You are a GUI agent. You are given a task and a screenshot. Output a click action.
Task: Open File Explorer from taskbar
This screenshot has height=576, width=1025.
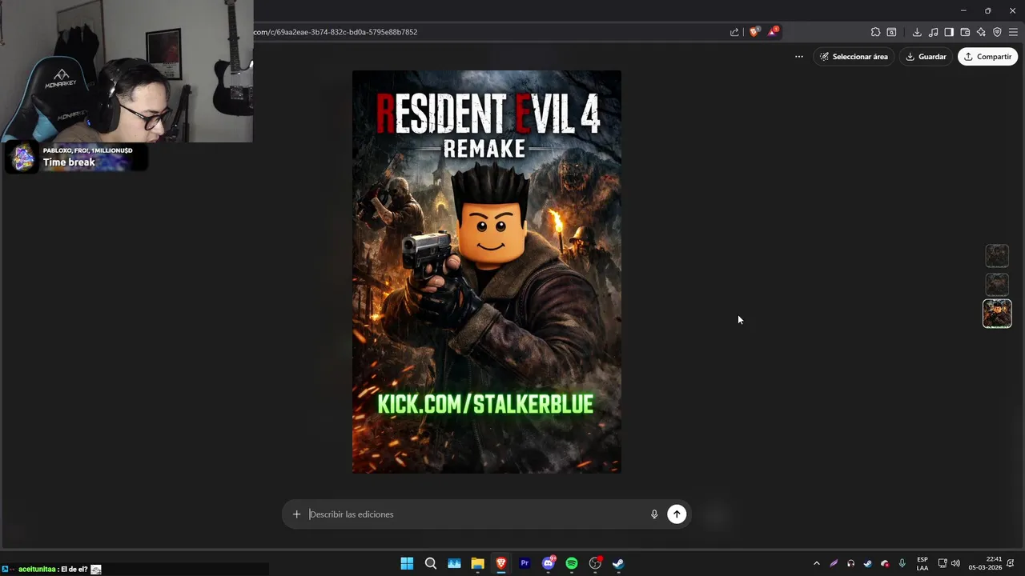pos(478,563)
